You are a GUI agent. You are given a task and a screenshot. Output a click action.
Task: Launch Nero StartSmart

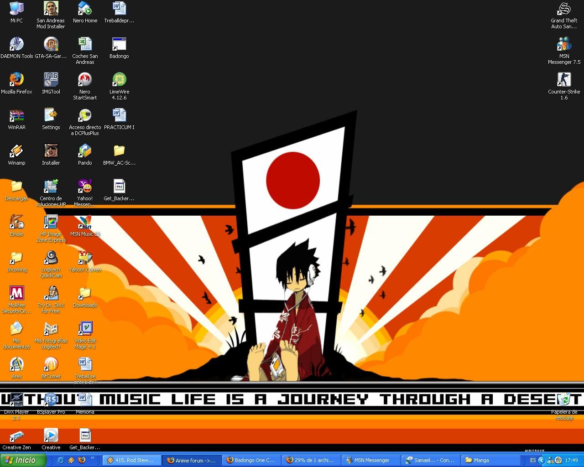[85, 86]
